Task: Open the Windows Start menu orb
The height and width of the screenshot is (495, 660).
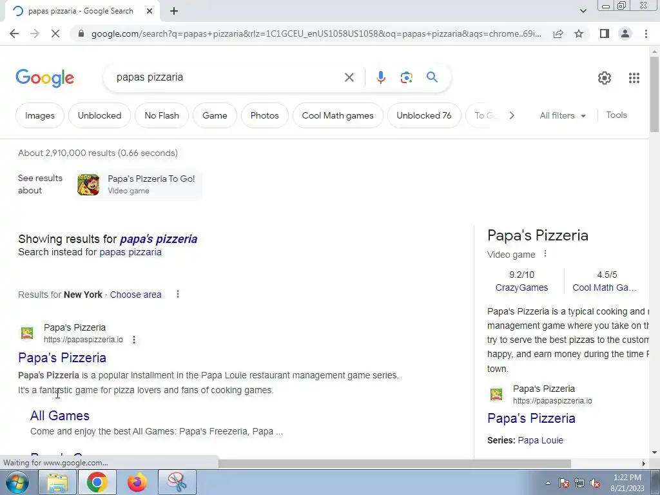Action: 17,482
